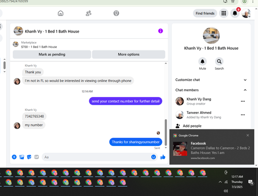Open the account profile picture menu

coord(246,13)
